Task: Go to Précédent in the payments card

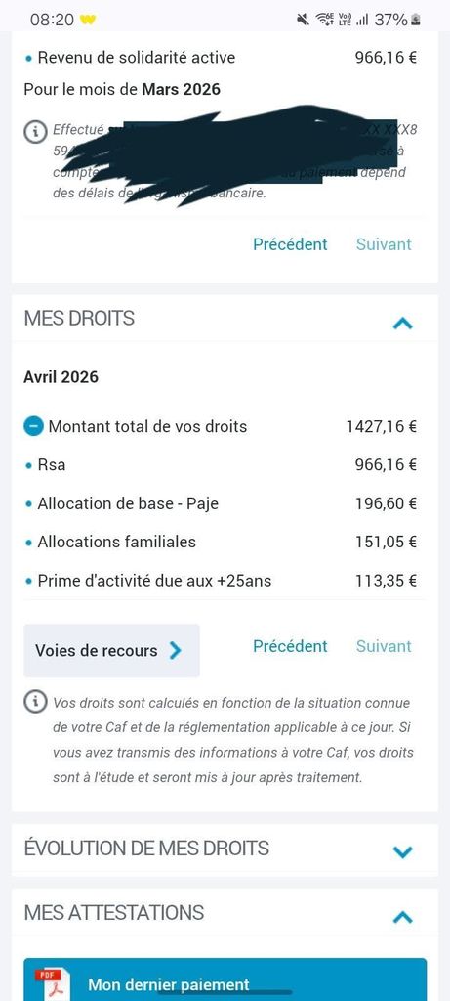Action: pyautogui.click(x=290, y=243)
